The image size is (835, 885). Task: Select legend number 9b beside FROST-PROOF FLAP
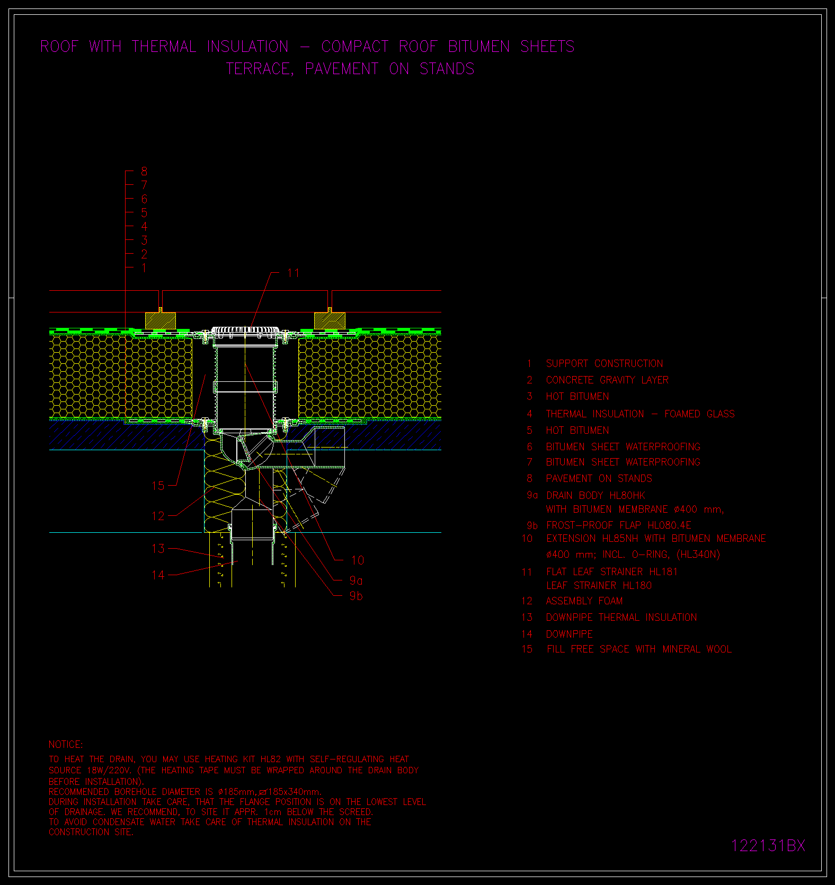point(532,525)
